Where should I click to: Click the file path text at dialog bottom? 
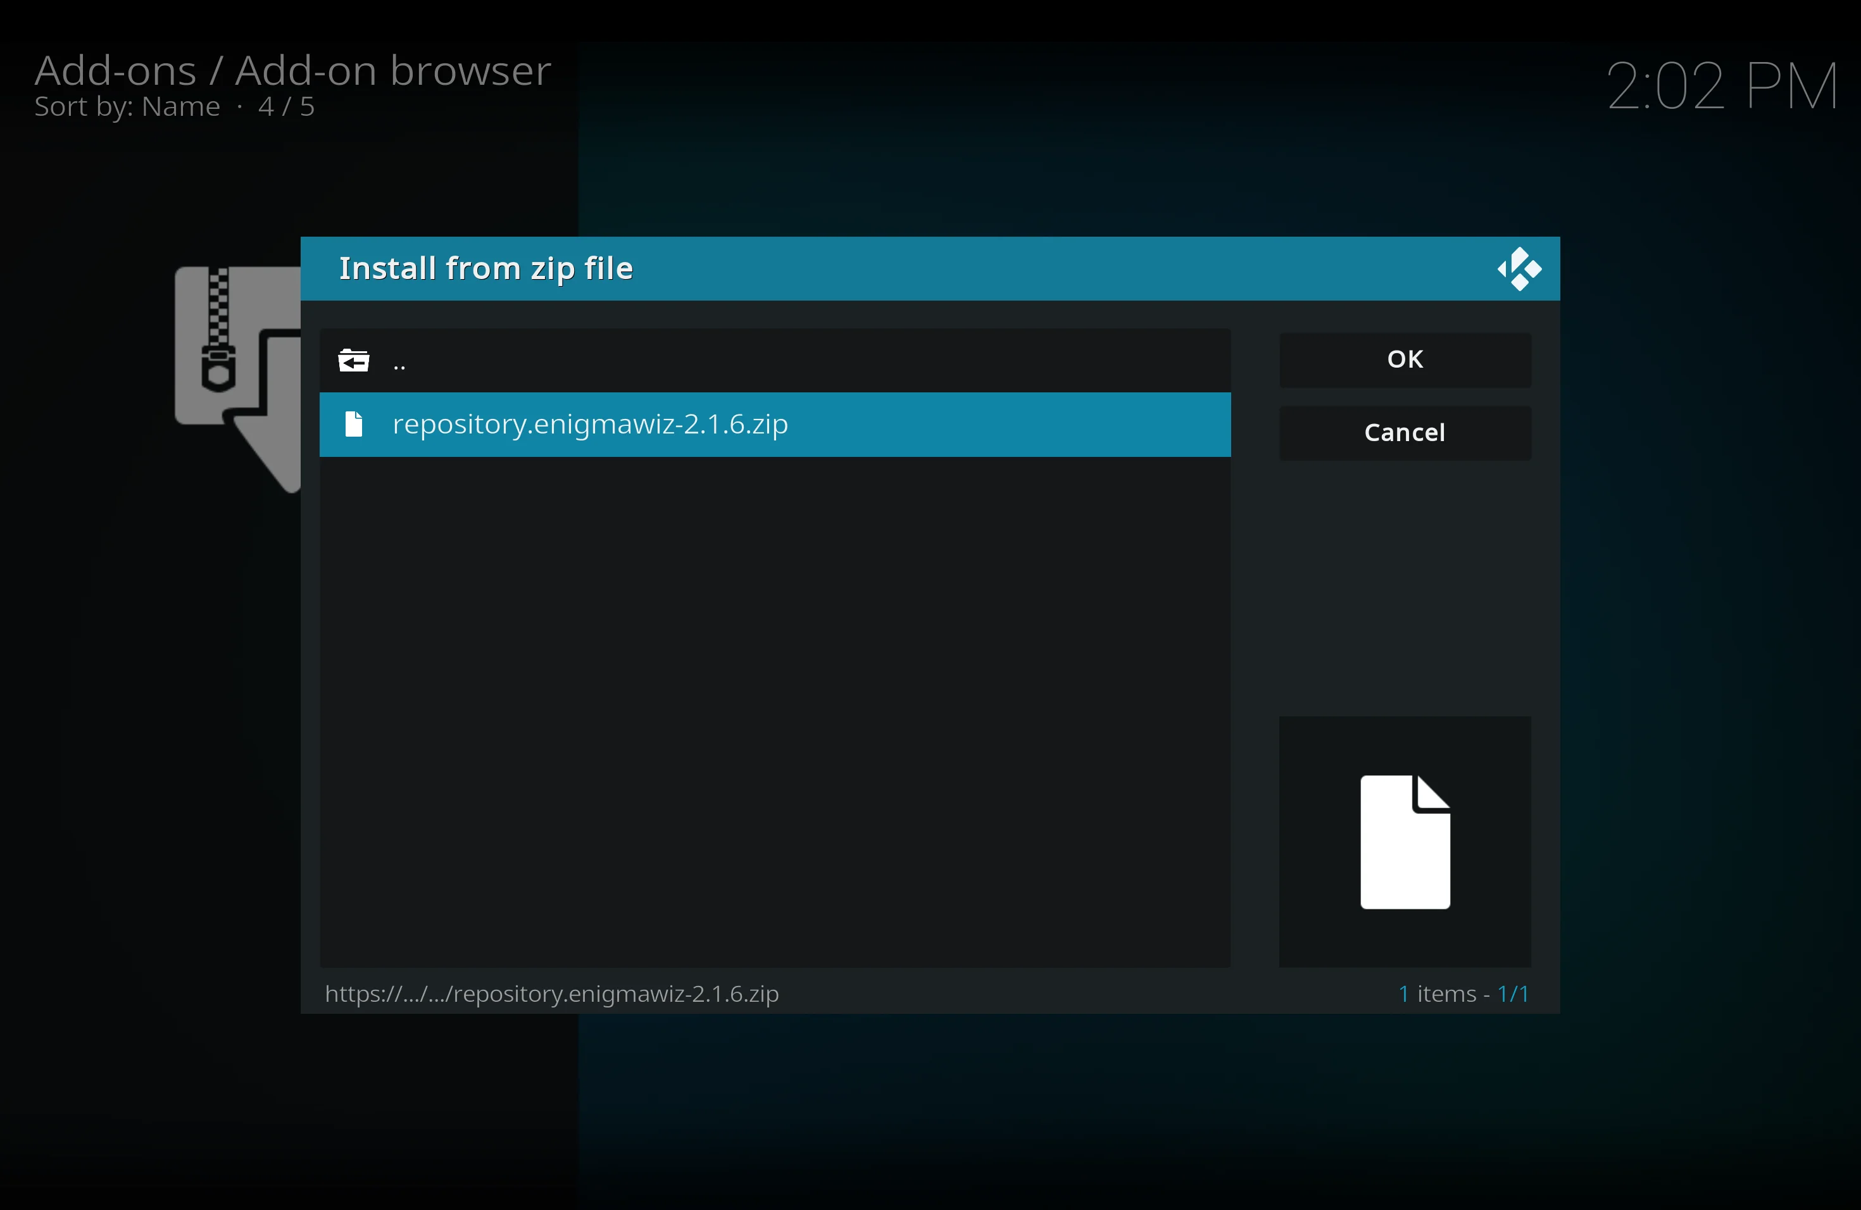pos(552,994)
